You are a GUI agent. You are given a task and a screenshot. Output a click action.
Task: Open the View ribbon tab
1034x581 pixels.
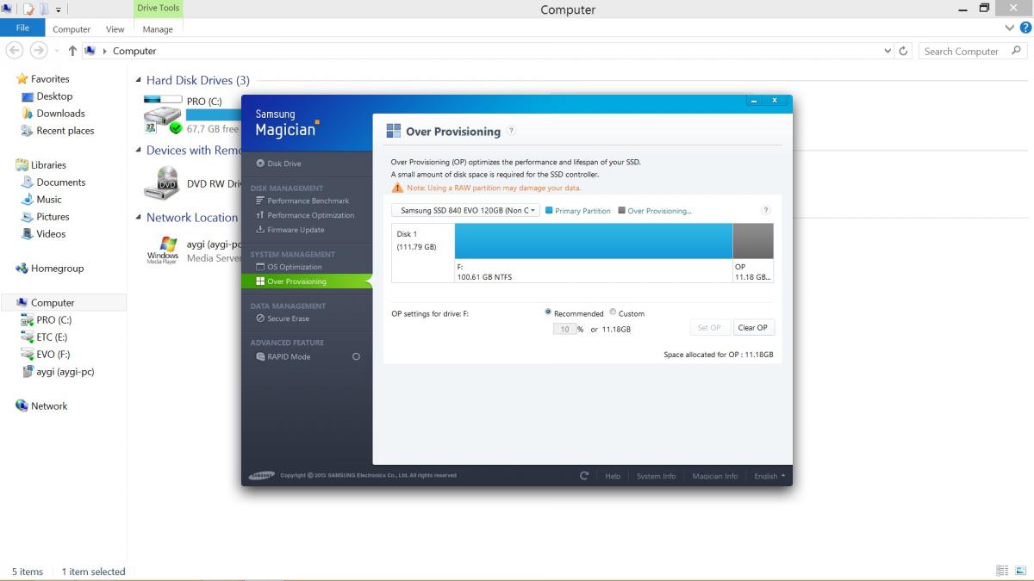tap(115, 29)
